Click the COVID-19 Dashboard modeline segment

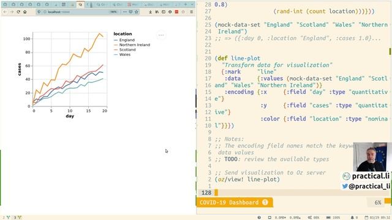coord(229,202)
